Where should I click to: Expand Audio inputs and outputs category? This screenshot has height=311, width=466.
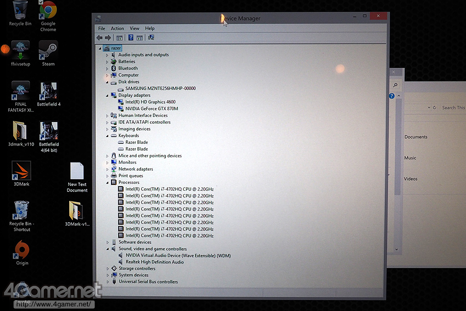(x=107, y=55)
